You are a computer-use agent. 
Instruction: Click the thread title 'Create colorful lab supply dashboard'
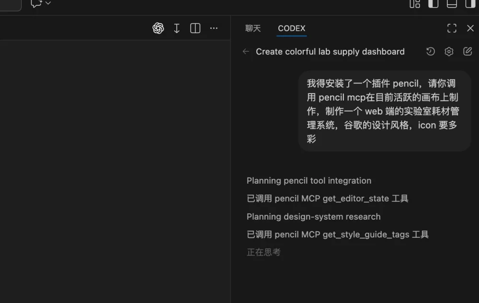coord(330,52)
